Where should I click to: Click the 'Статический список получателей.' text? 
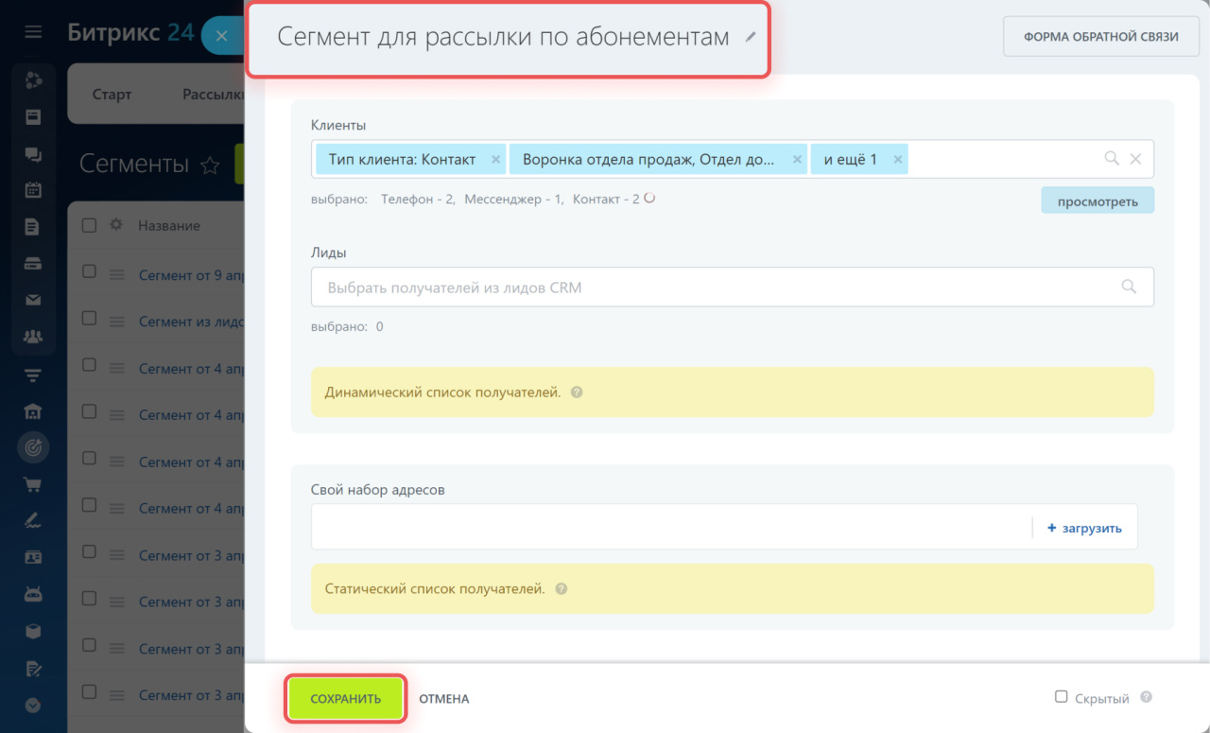tap(435, 588)
